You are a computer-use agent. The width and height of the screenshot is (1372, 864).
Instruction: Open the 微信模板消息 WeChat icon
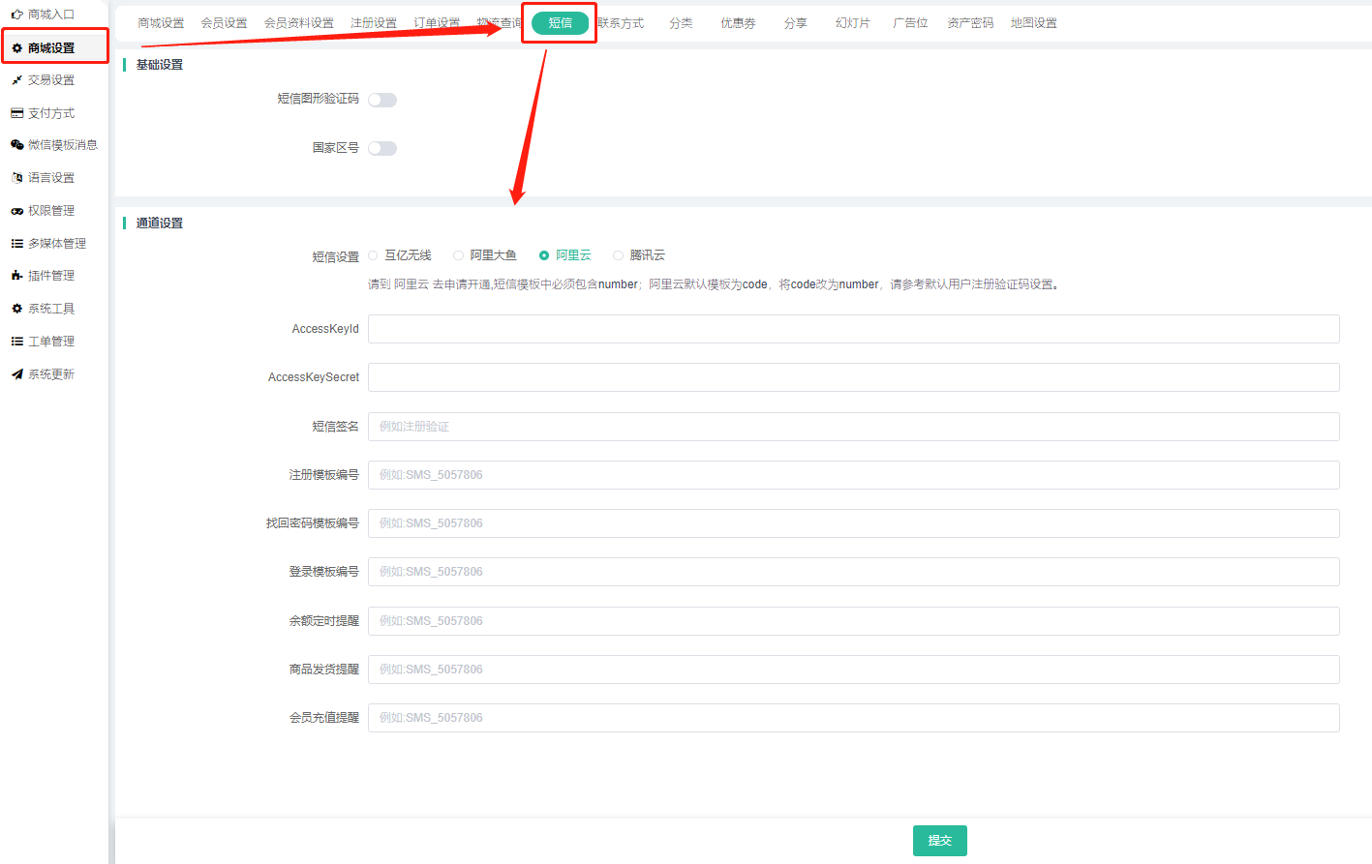[x=16, y=145]
